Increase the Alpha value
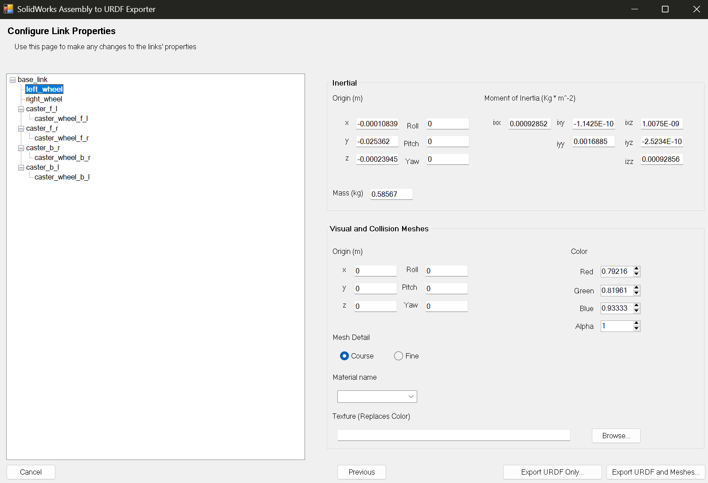 coord(637,323)
